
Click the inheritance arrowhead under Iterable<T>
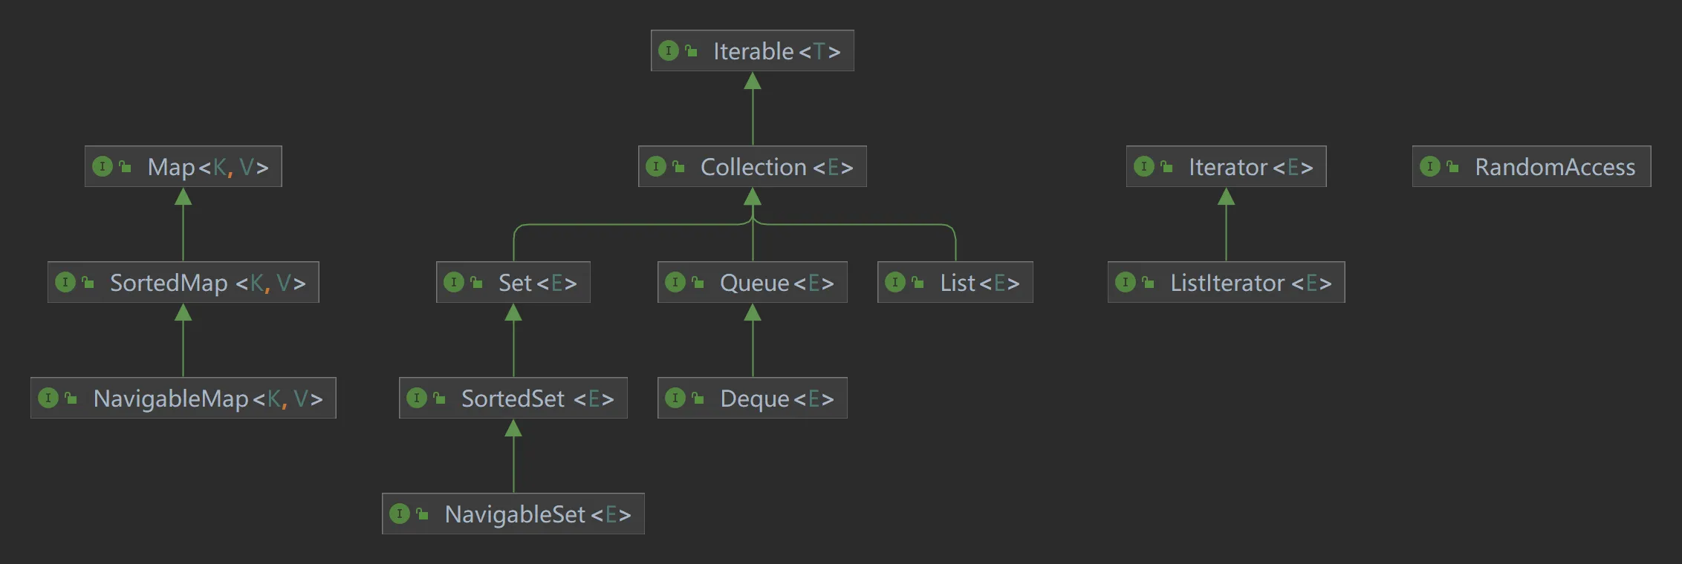coord(753,81)
